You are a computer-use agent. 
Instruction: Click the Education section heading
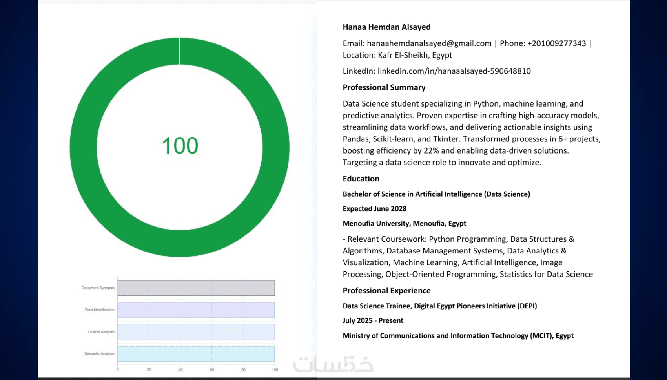(x=361, y=179)
